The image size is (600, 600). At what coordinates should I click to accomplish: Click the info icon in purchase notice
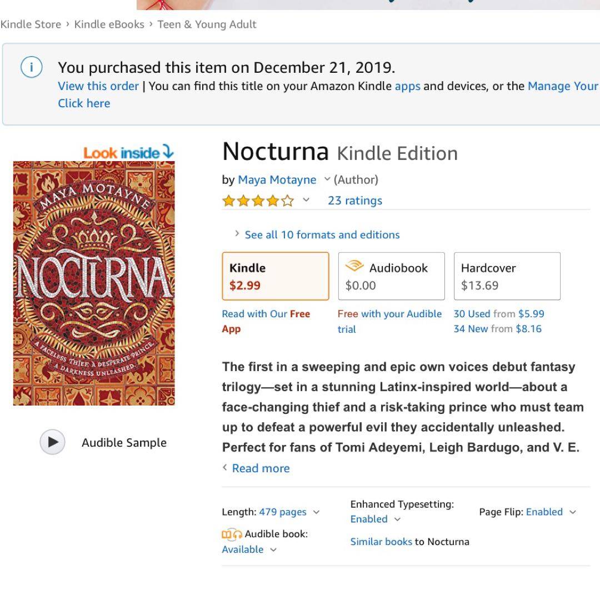point(31,68)
